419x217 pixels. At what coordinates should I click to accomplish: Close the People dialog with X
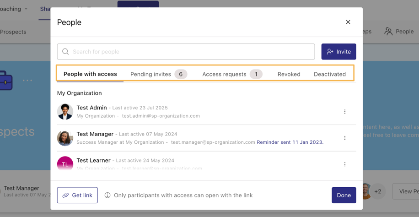pos(348,22)
